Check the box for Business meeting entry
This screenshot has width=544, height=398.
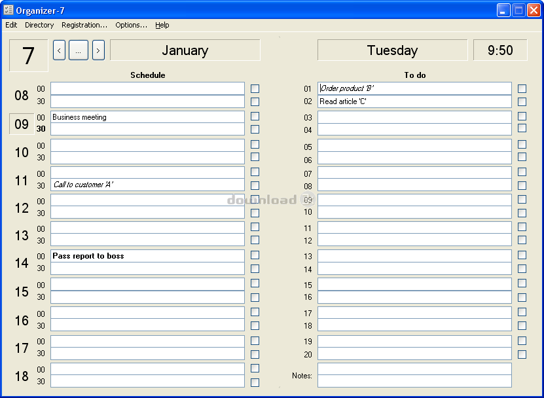click(255, 117)
